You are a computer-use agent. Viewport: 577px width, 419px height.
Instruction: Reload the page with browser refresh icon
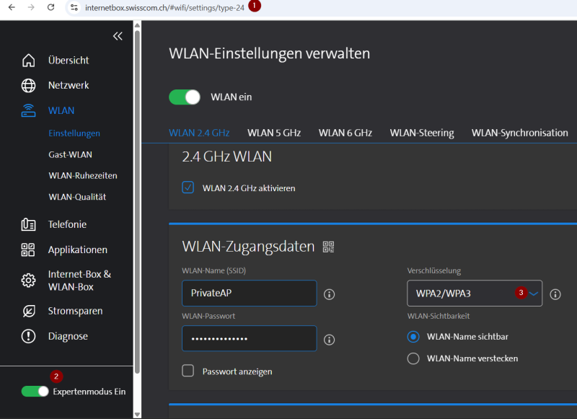[x=50, y=6]
